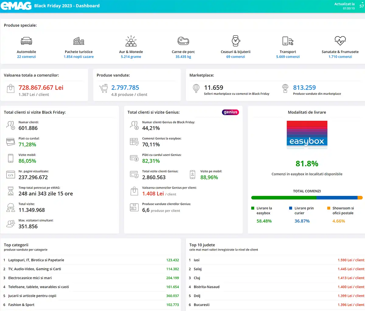Click the purple genius badge
This screenshot has width=365, height=311.
coord(231,112)
